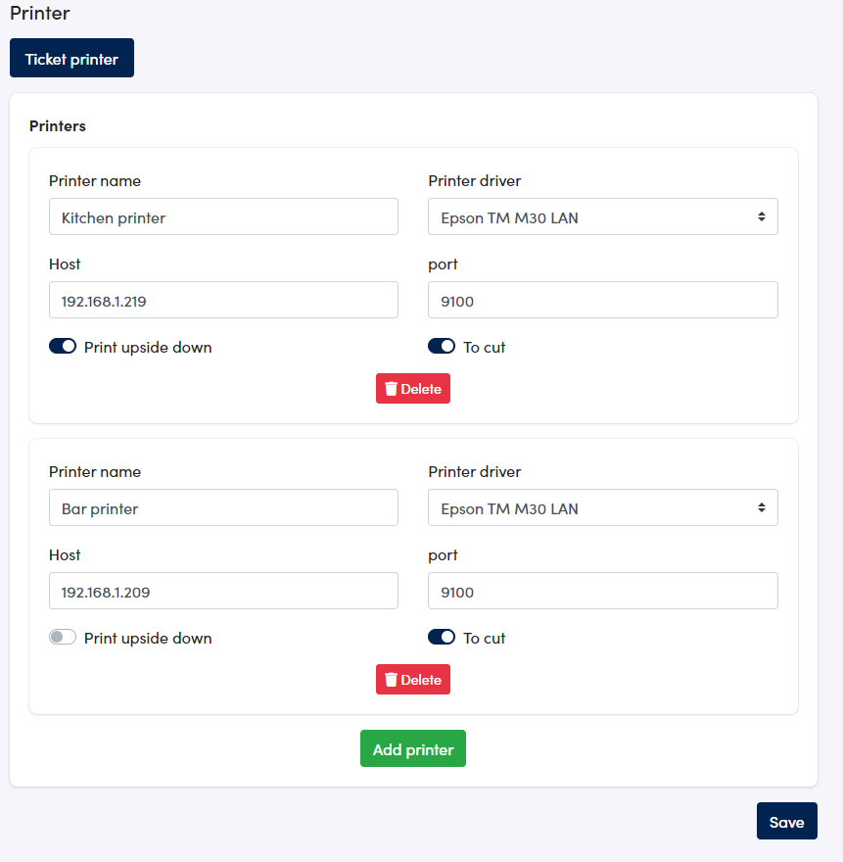
Task: Save the printer settings
Action: point(787,821)
